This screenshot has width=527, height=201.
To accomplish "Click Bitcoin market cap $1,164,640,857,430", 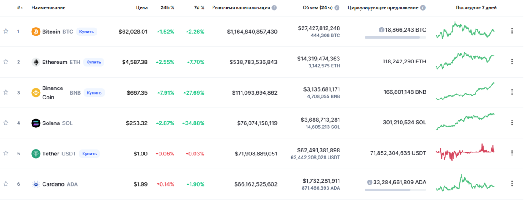I will 253,32.
